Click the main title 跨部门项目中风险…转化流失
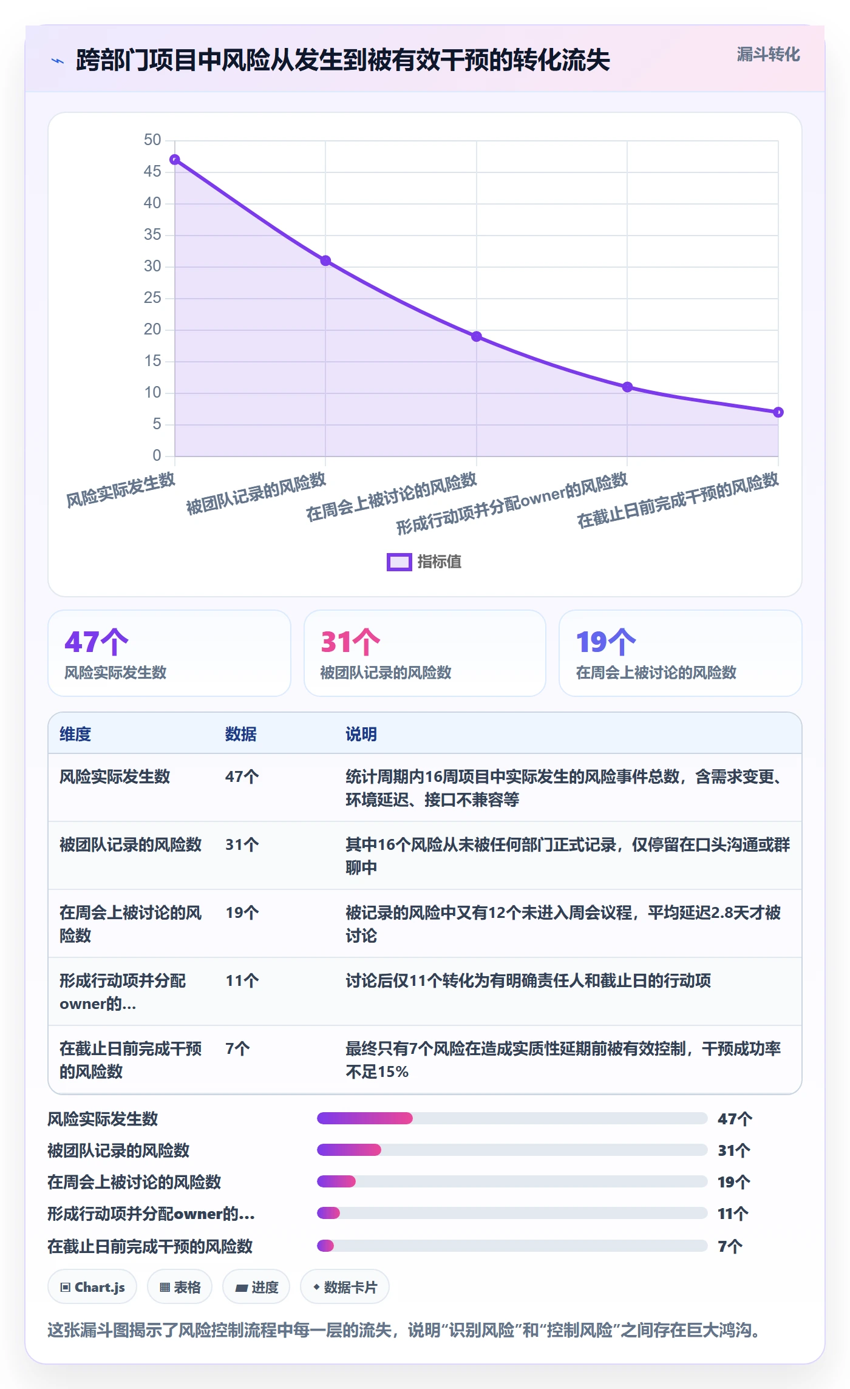The height and width of the screenshot is (1389, 850). pos(342,60)
